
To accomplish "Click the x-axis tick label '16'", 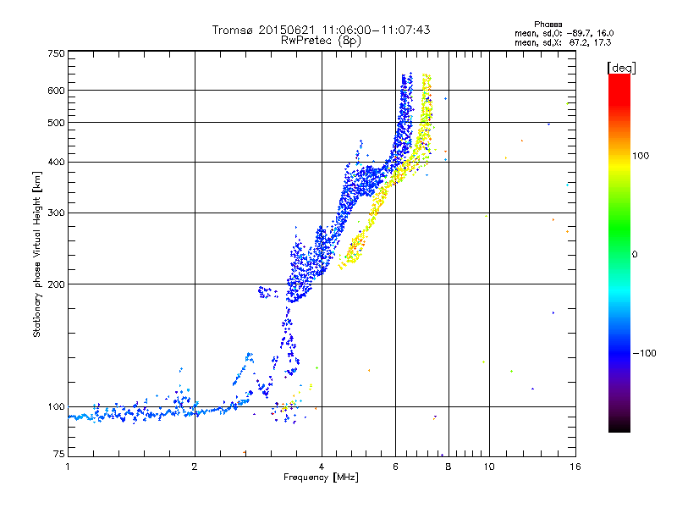I will coord(575,467).
